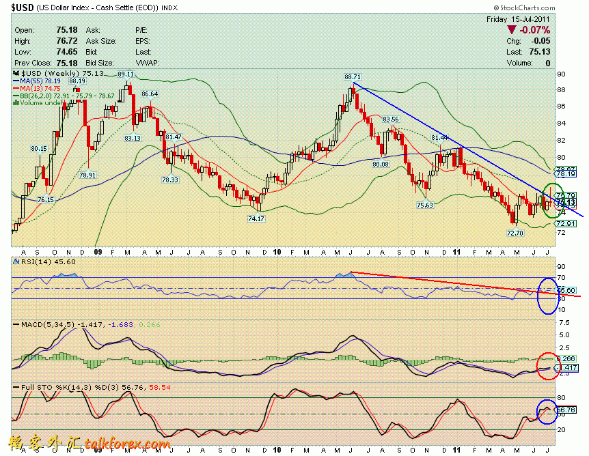Click the red down-arrow change indicator

point(512,30)
